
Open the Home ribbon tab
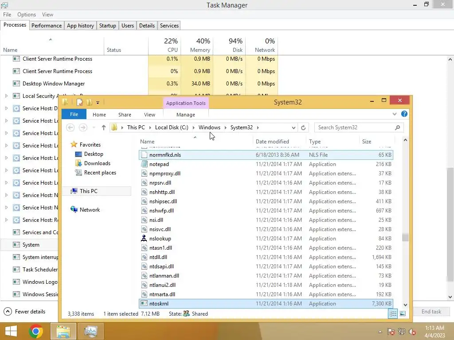[x=99, y=115]
